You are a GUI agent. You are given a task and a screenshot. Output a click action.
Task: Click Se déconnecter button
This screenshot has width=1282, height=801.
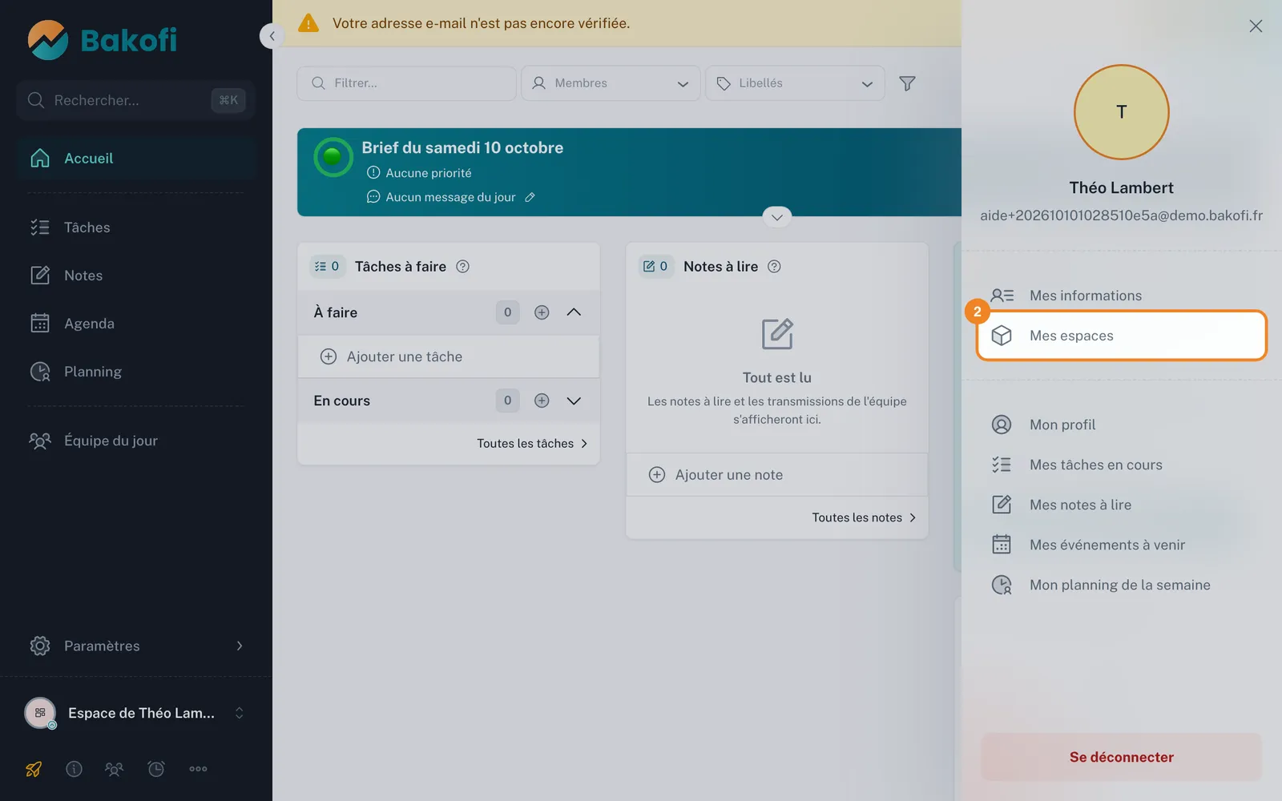[x=1122, y=757]
